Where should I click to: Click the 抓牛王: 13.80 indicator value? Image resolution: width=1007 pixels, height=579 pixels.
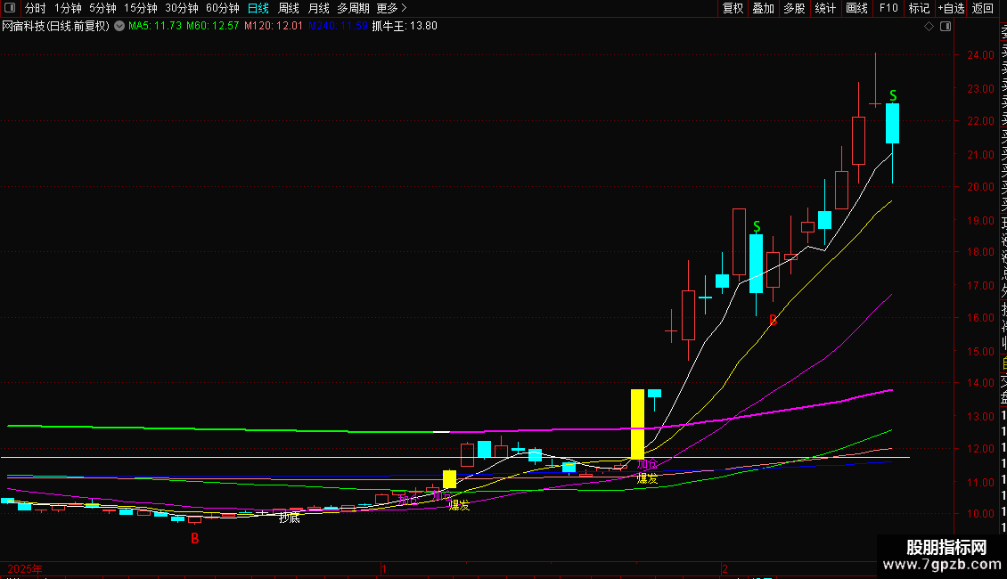coord(405,27)
